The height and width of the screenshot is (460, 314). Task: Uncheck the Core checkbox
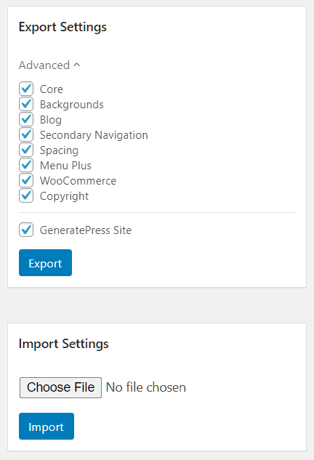click(x=26, y=89)
